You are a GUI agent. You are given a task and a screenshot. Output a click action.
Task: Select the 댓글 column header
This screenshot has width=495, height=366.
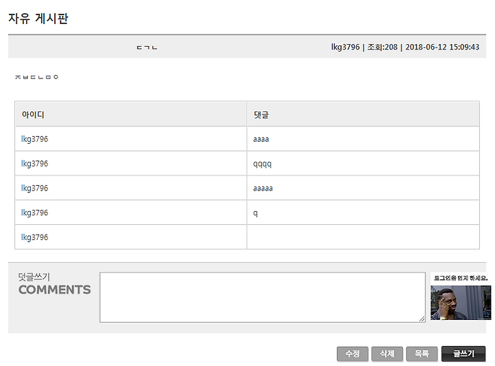coord(261,114)
